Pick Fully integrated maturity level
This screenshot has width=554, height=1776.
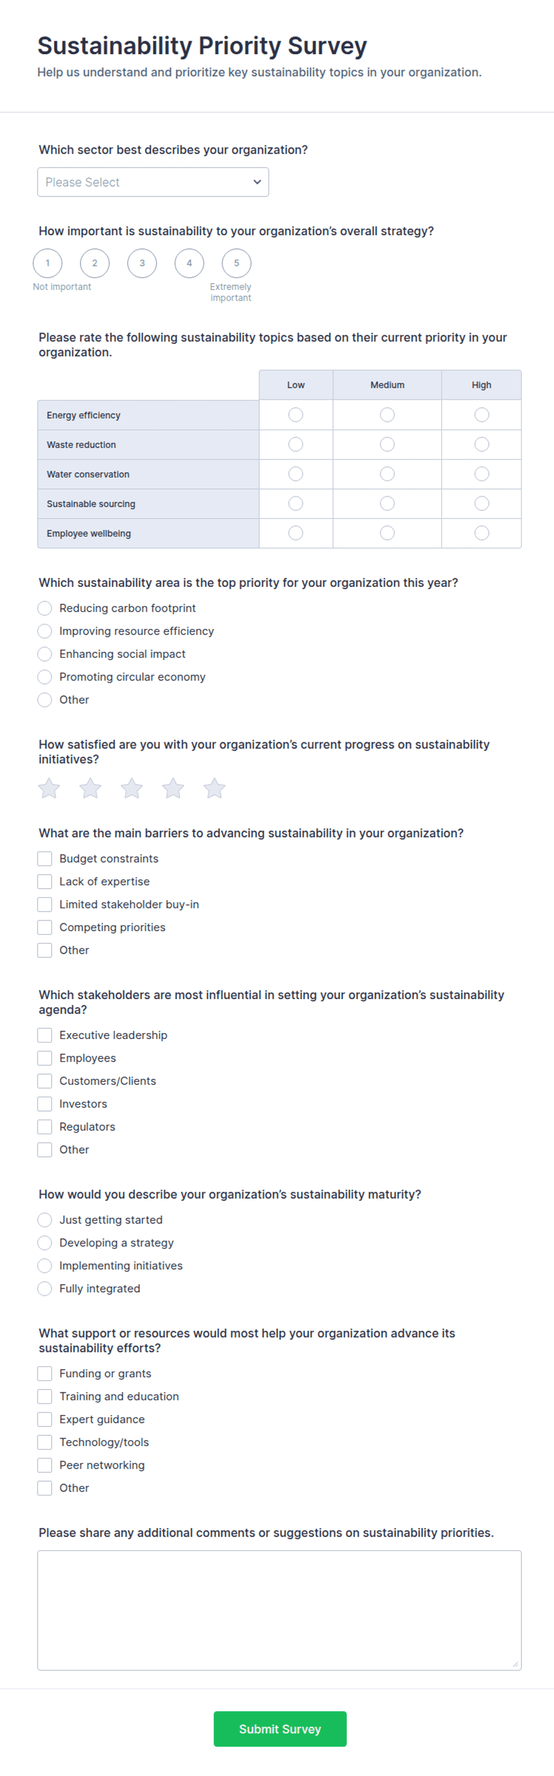45,1289
